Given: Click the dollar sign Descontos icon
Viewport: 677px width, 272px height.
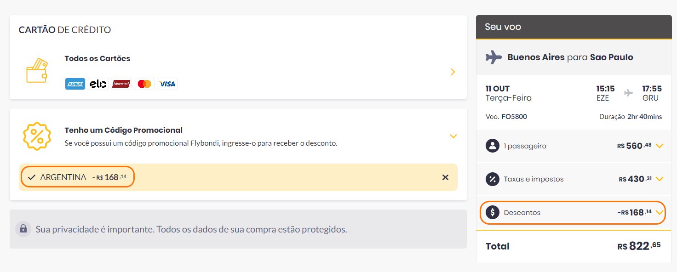Looking at the screenshot, I should (x=493, y=212).
